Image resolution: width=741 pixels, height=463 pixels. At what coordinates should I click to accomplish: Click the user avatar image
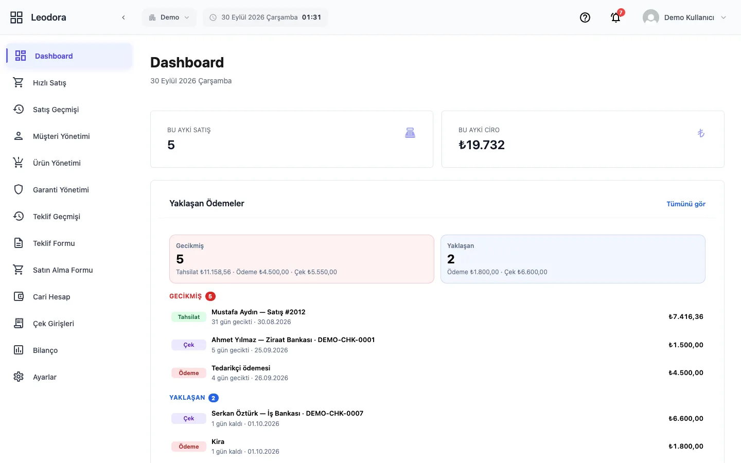[651, 17]
